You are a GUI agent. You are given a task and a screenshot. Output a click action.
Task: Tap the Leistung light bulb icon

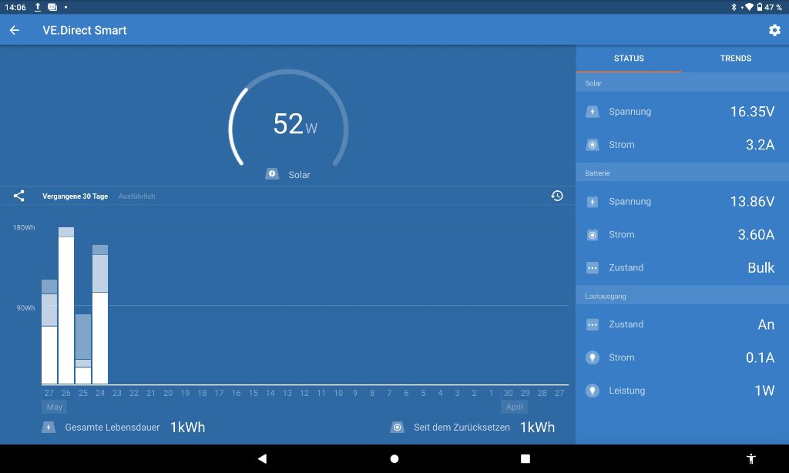592,391
